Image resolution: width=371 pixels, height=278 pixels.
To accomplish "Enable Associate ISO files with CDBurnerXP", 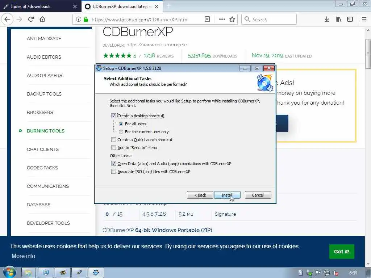I will [113, 172].
